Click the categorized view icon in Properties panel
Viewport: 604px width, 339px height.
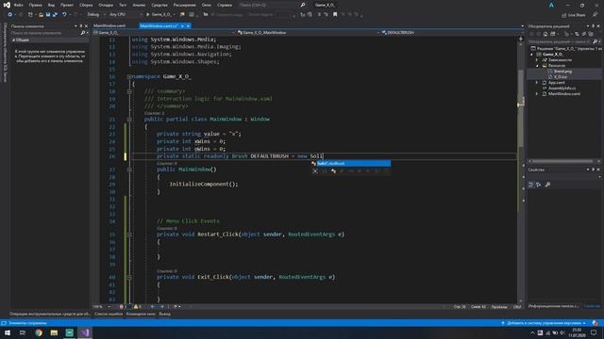pos(531,185)
